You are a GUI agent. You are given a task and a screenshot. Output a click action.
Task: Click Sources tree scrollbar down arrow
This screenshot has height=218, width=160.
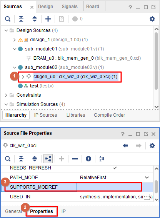tap(157, 107)
